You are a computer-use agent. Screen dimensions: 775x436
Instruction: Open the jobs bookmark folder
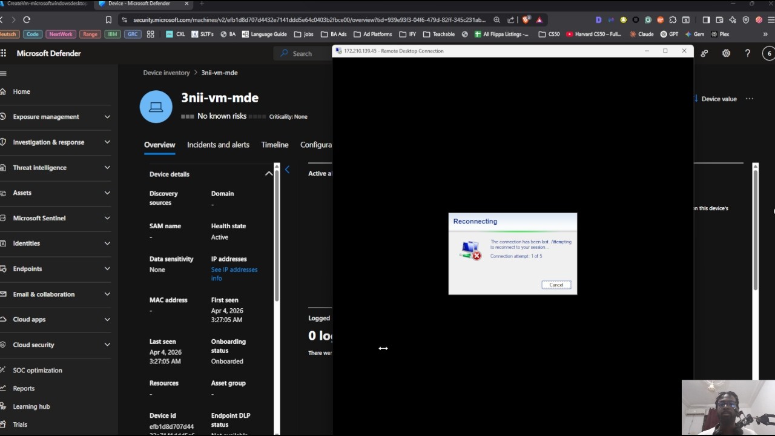303,35
